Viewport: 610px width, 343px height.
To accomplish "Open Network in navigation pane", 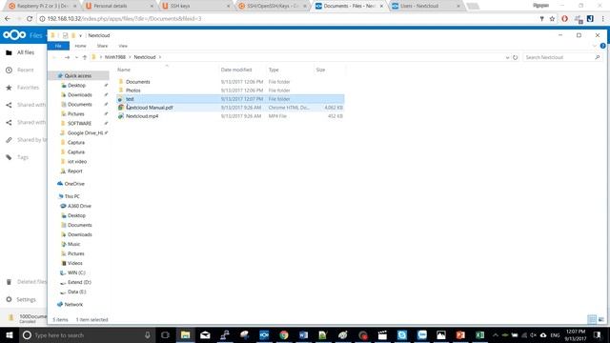I will click(73, 305).
